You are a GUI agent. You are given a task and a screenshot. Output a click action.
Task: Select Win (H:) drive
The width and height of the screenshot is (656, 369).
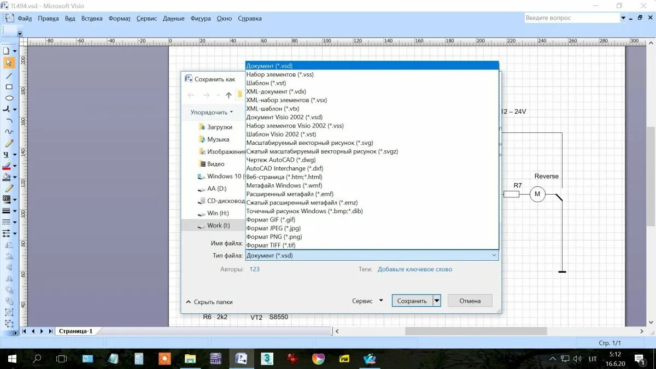pyautogui.click(x=218, y=213)
